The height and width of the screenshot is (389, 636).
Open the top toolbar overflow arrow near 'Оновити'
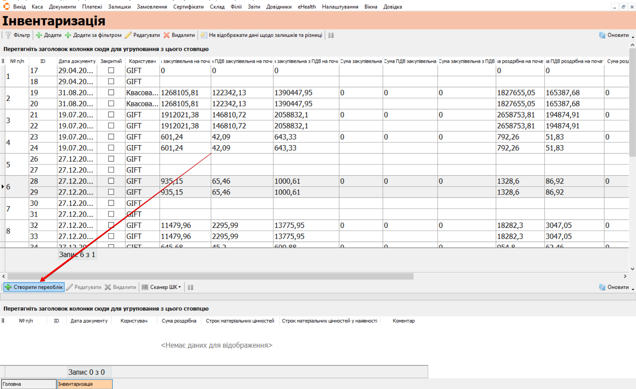point(633,37)
